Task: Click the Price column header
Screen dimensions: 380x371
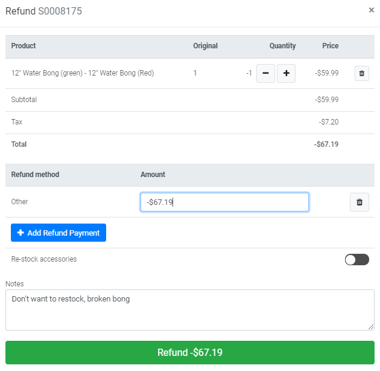Action: pos(330,46)
